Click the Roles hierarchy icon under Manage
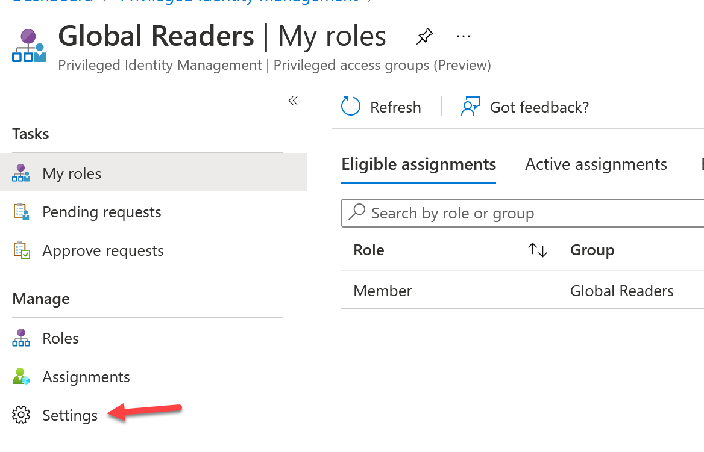 click(x=22, y=338)
